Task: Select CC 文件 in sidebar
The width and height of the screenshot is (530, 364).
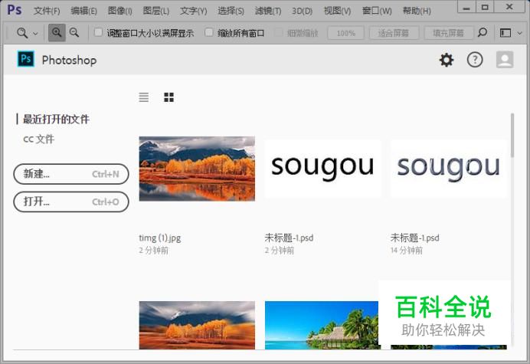Action: click(38, 139)
